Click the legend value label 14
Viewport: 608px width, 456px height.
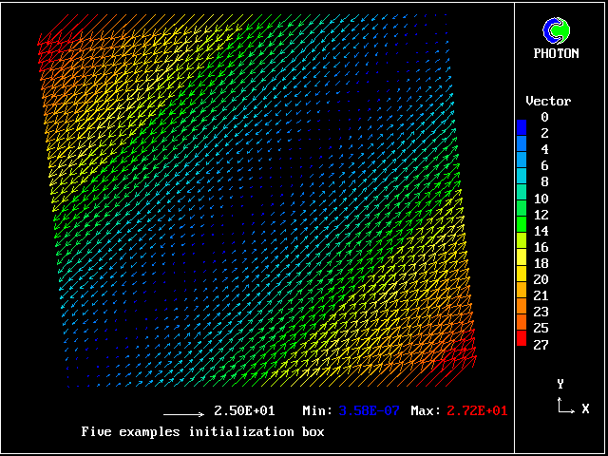(x=541, y=231)
